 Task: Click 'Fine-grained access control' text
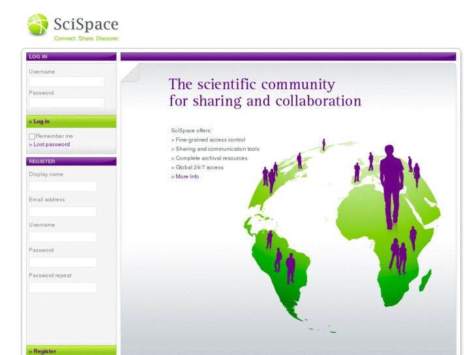point(211,140)
